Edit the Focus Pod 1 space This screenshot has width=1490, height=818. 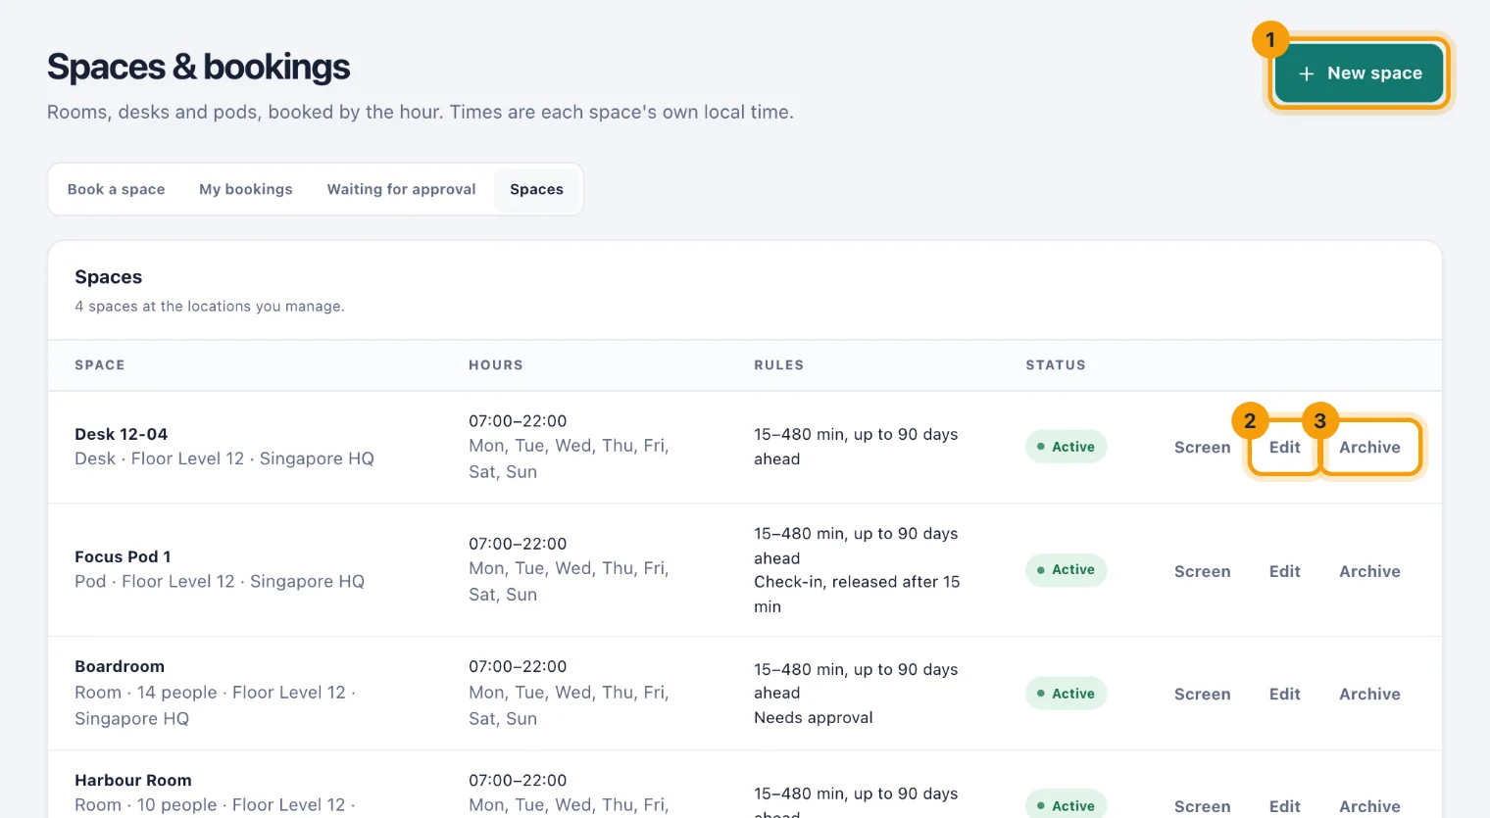point(1284,571)
